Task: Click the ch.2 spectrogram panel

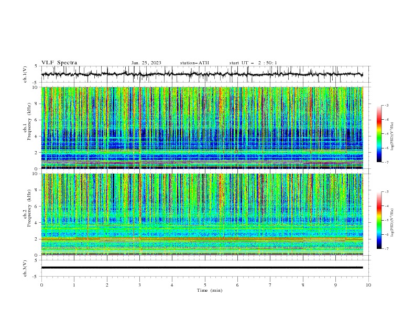Action: tap(202, 214)
